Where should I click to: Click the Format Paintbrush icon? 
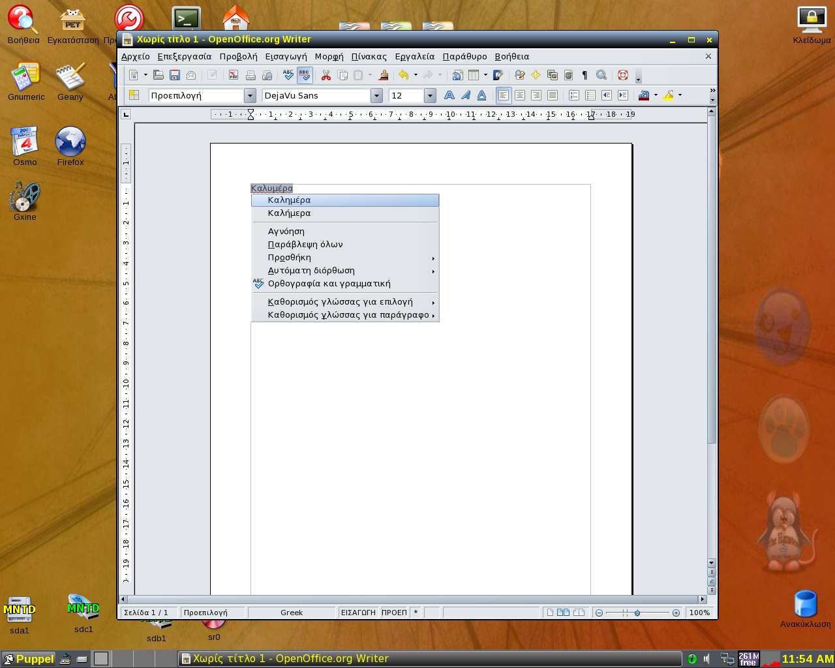point(384,75)
